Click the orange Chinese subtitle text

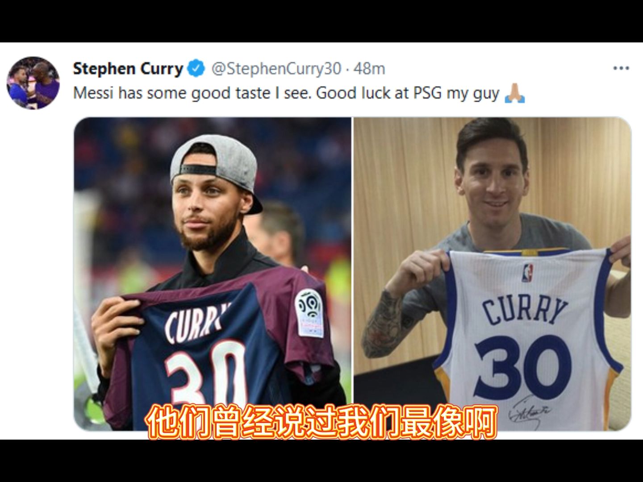322,422
